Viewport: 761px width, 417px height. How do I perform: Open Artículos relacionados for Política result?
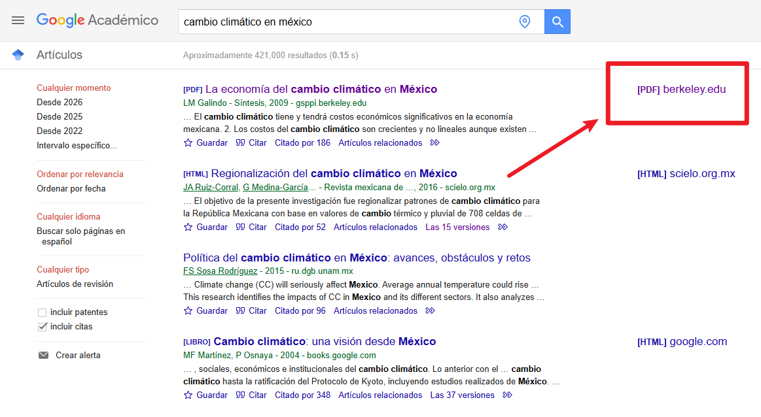click(376, 311)
